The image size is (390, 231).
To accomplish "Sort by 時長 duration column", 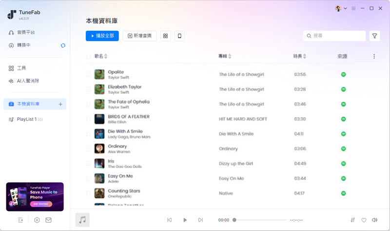I will coord(299,56).
